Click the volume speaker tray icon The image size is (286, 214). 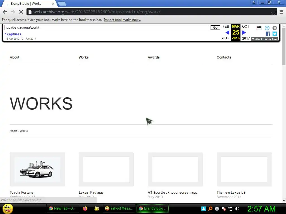(237, 209)
